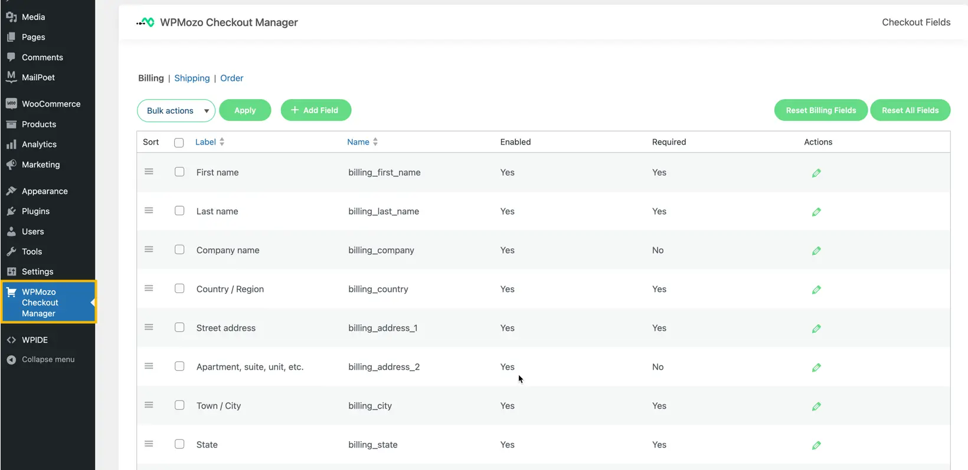Click the WPMozo Checkout Manager logo
Screen dimensions: 968x470
(x=146, y=22)
